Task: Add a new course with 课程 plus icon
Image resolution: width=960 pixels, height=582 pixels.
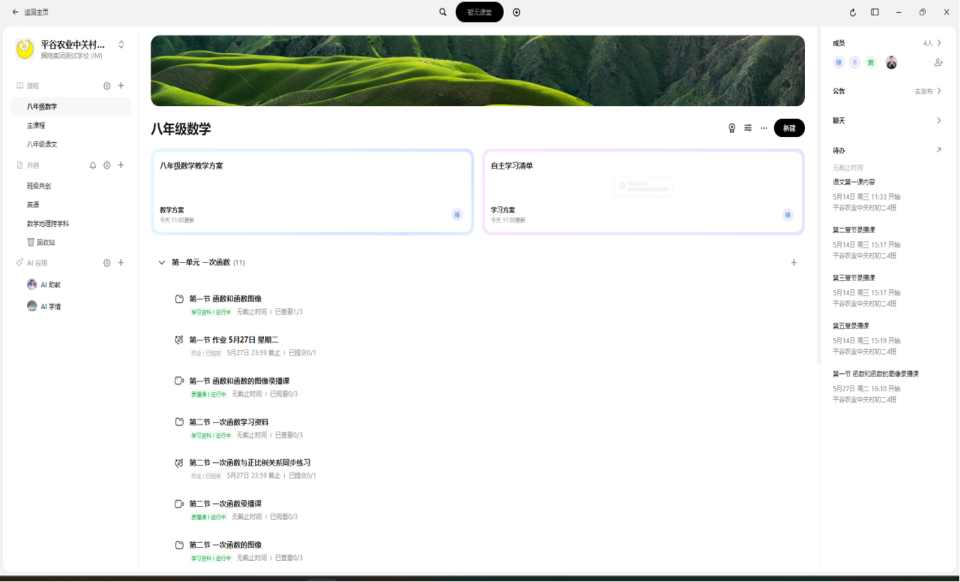Action: [121, 86]
